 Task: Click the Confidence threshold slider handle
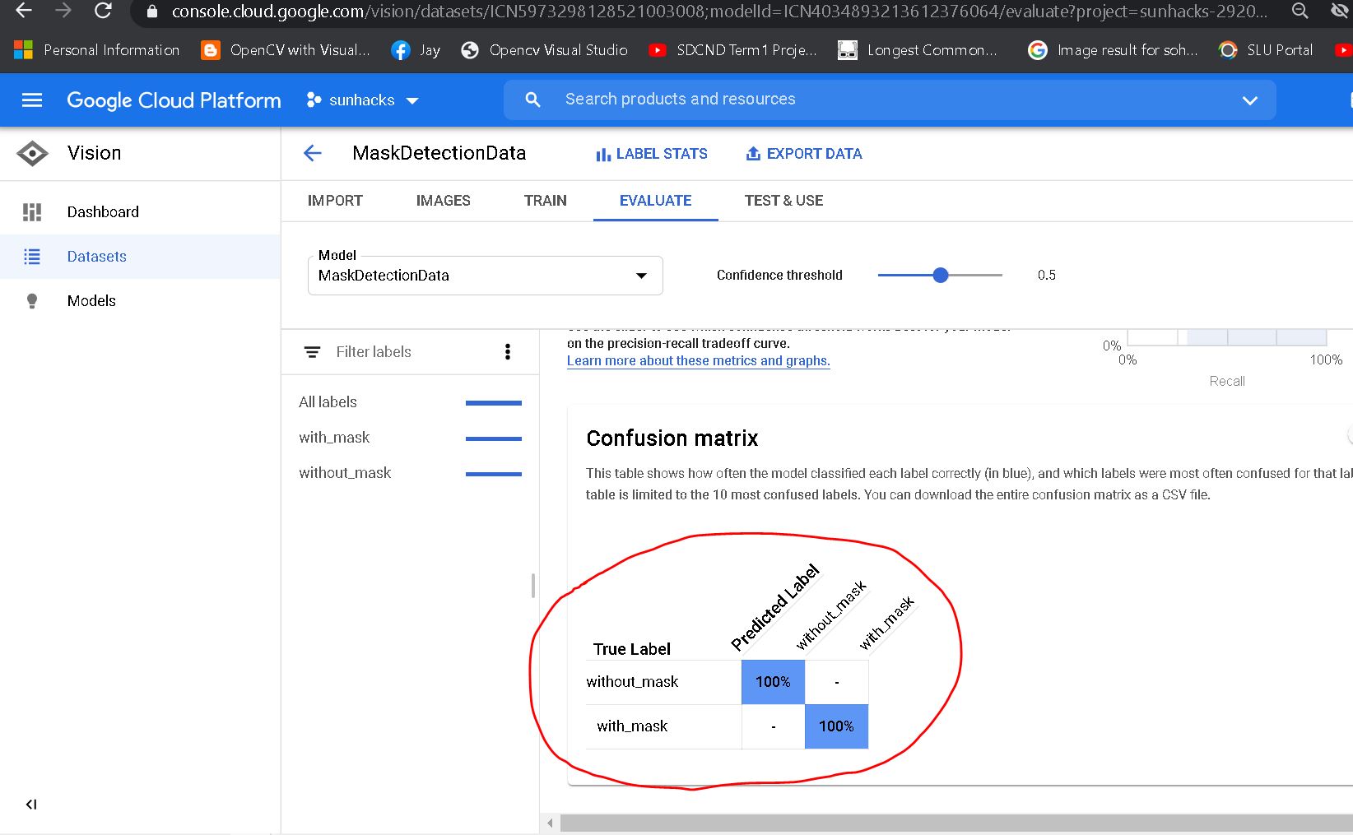[x=941, y=276]
